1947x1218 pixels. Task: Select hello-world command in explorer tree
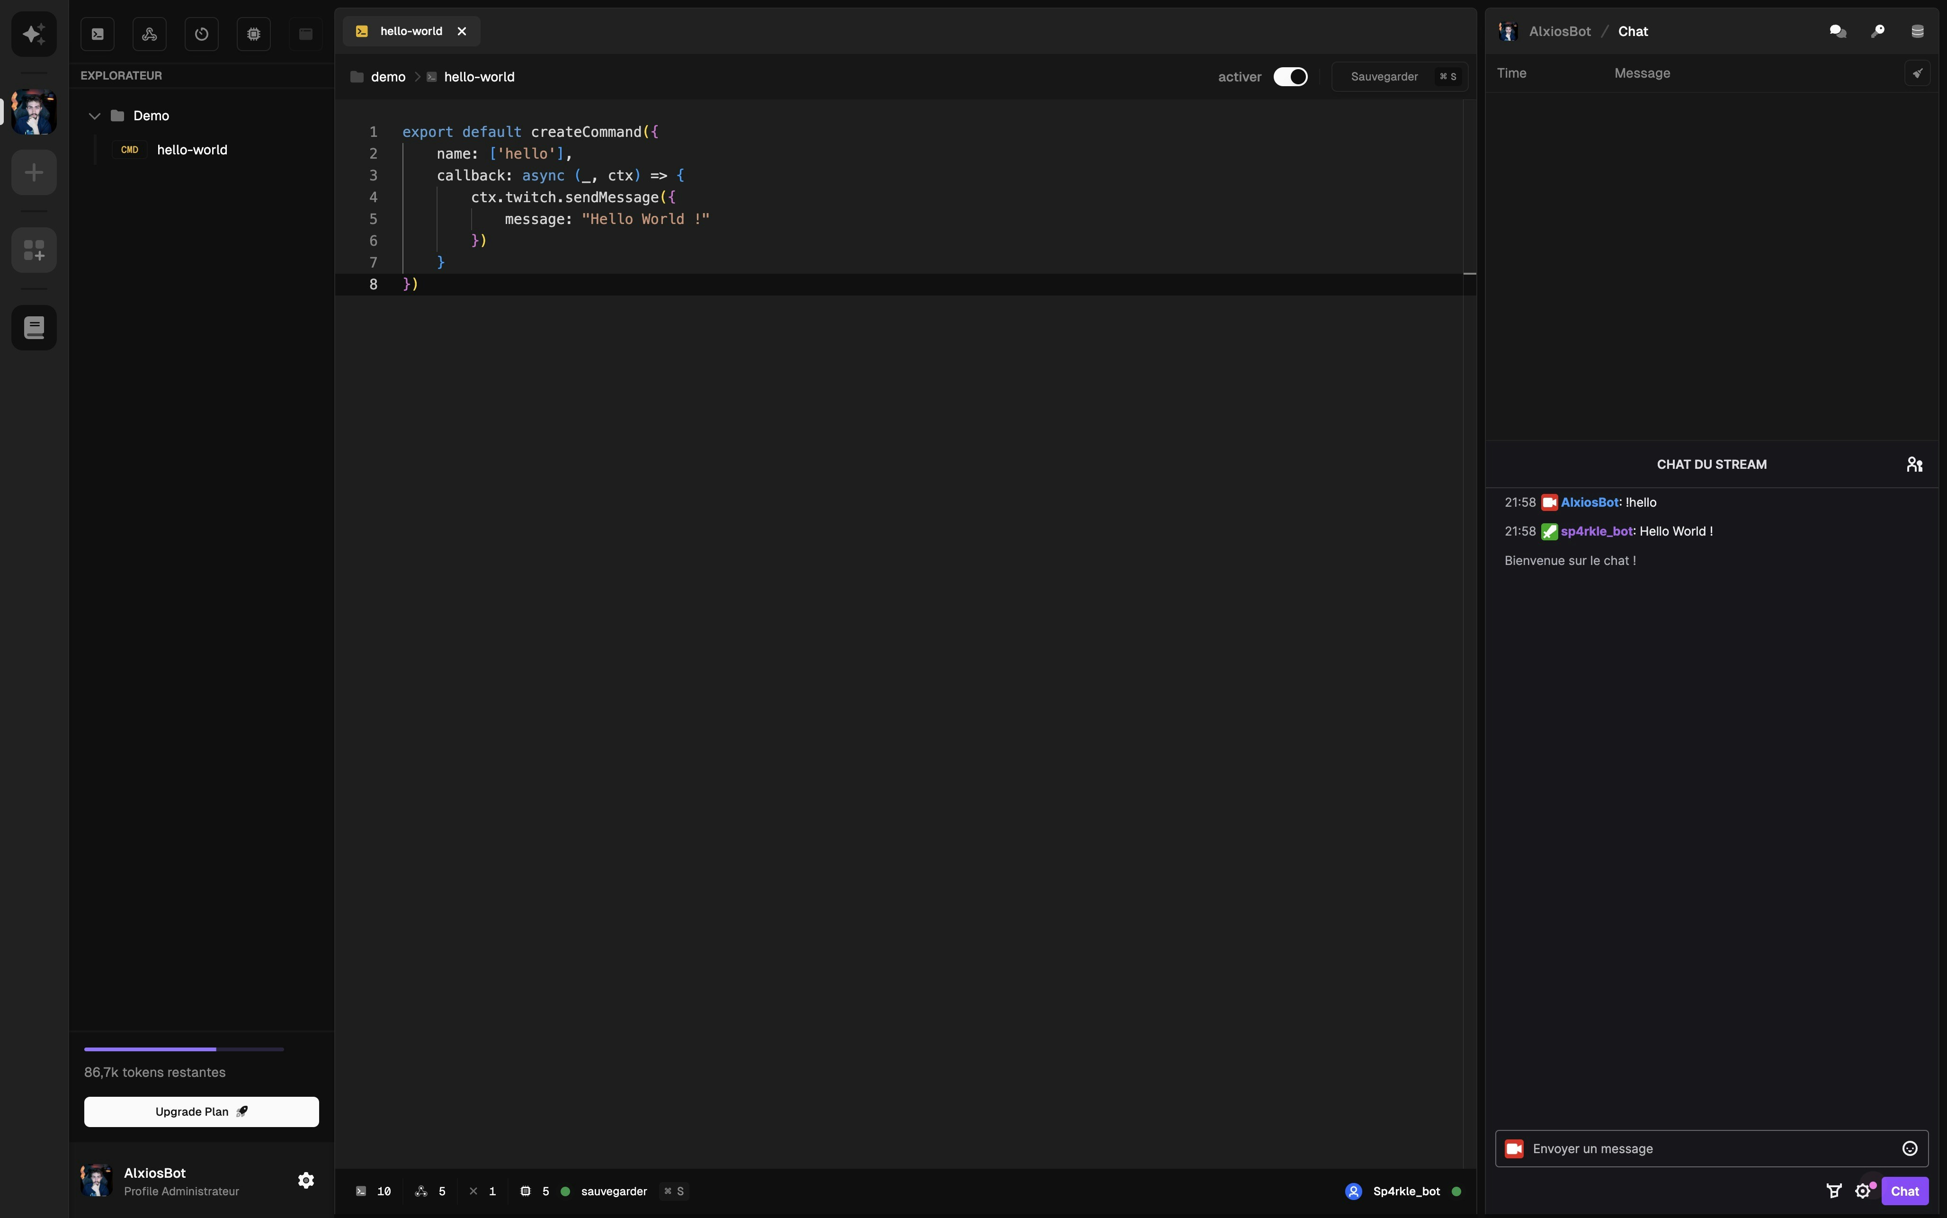tap(192, 150)
